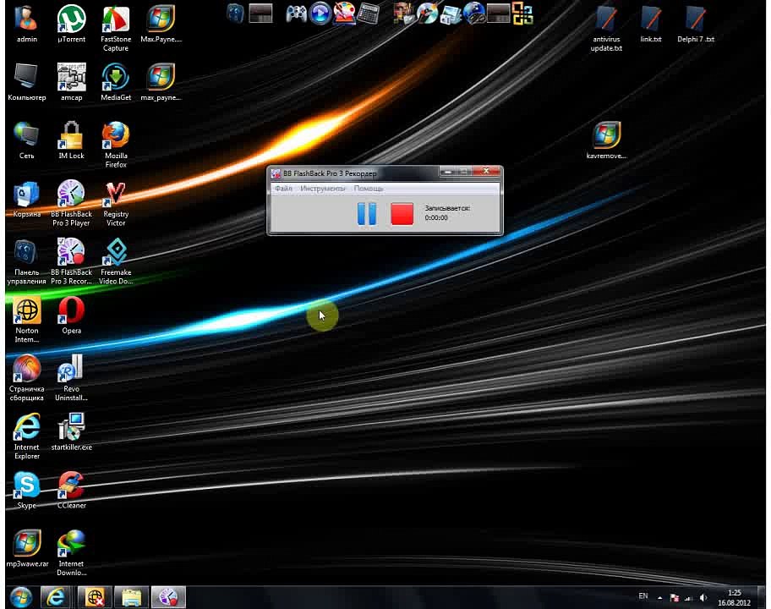Select the CCleaner shortcut

pos(71,490)
